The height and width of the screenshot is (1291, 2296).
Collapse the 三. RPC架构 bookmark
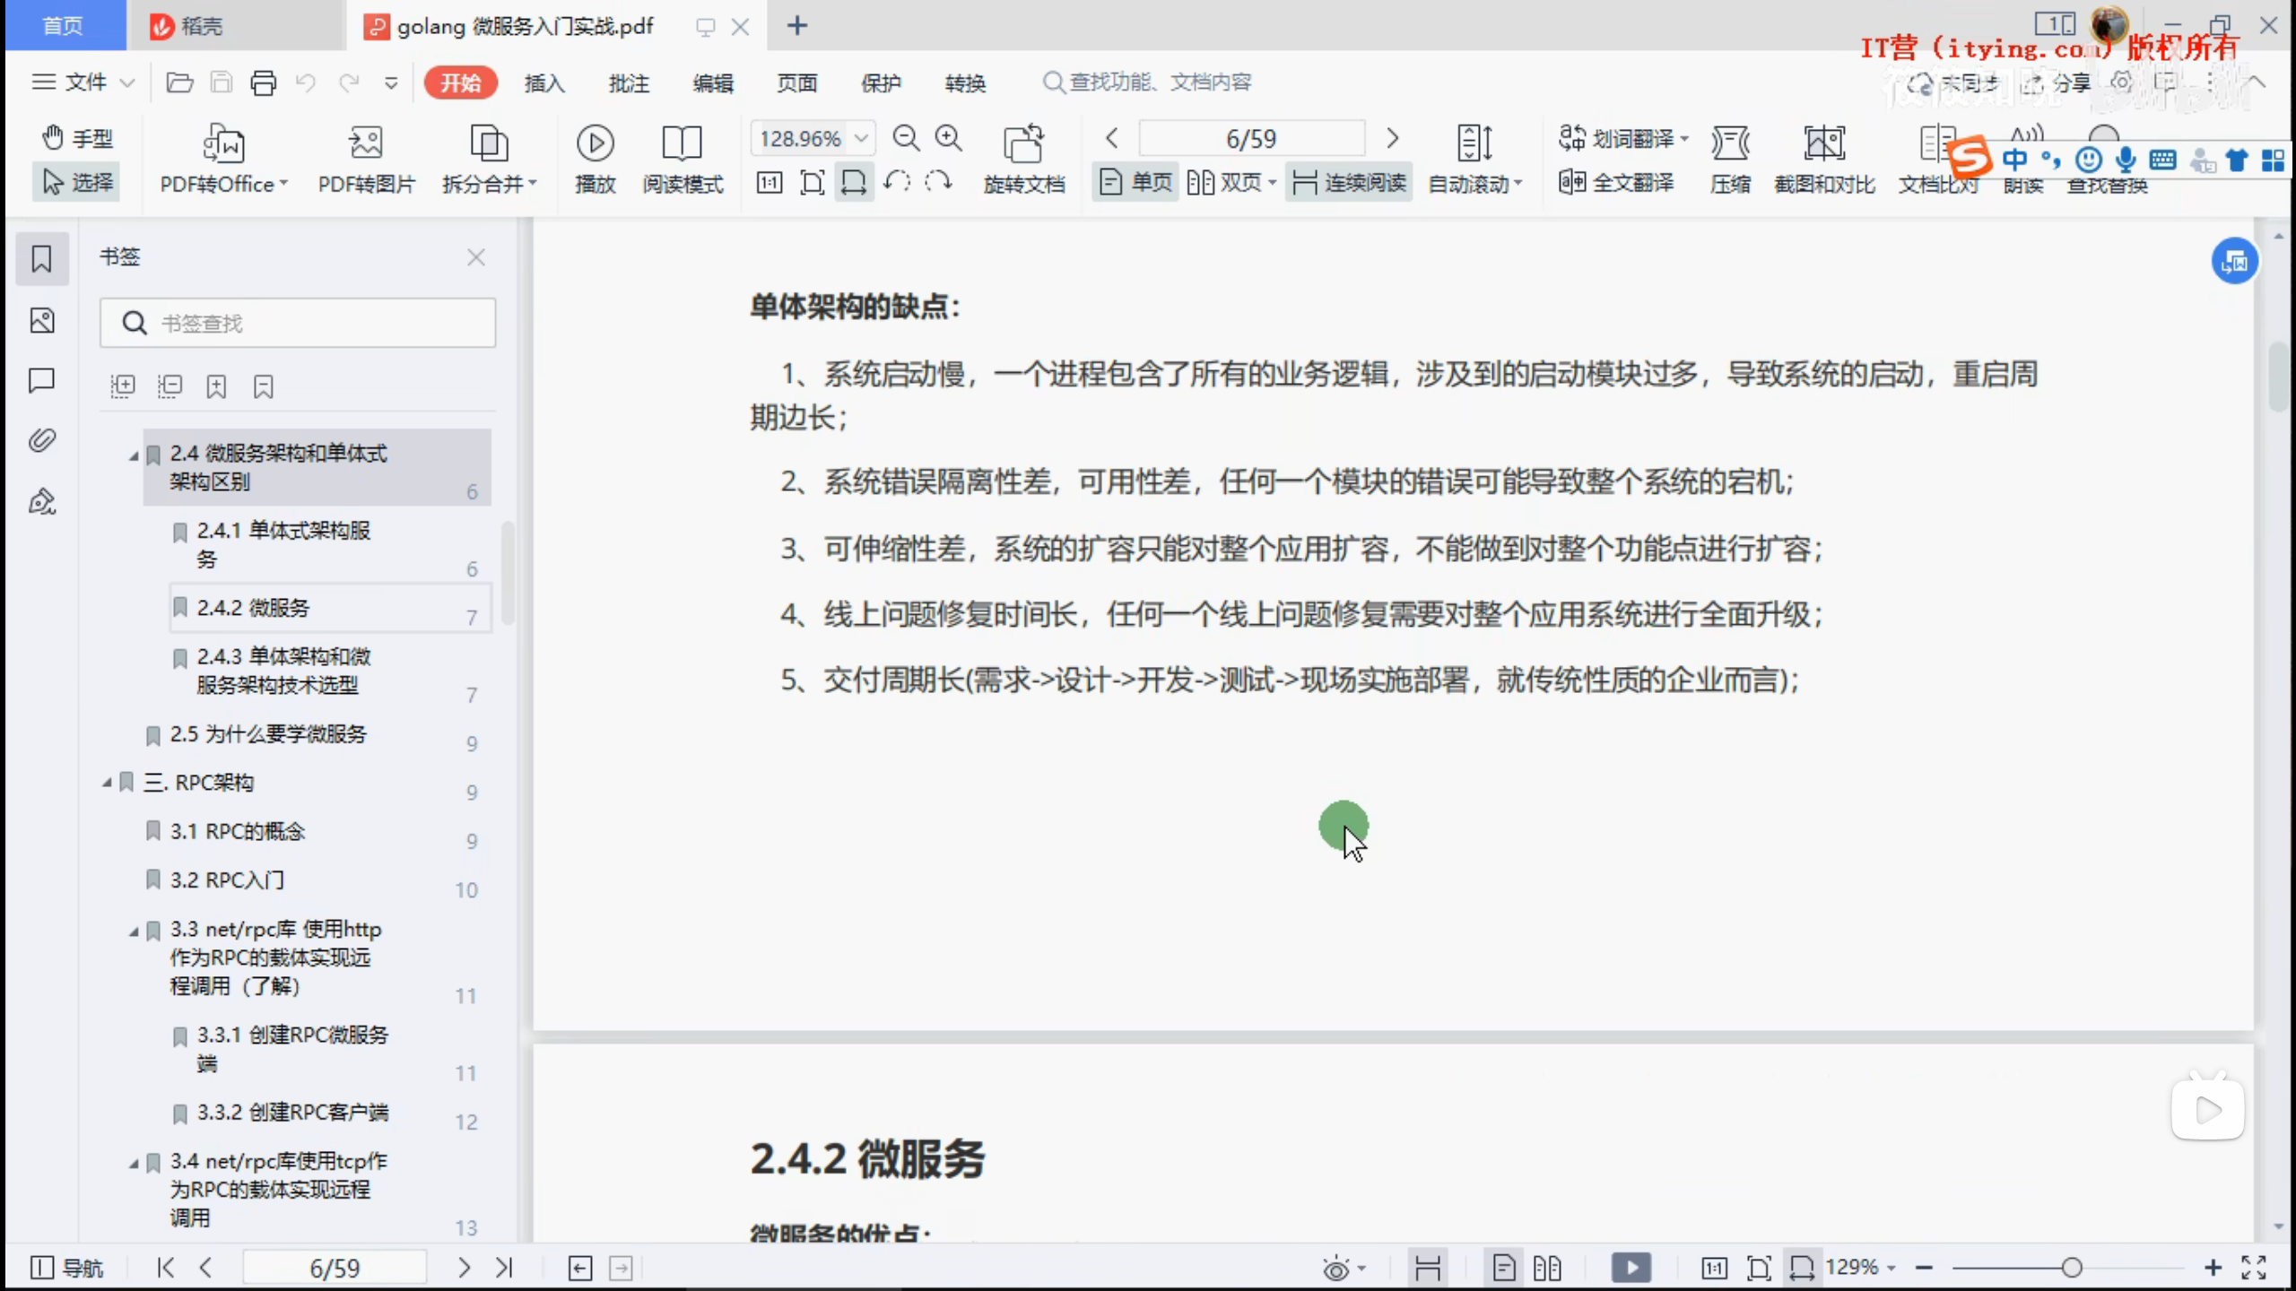click(107, 783)
